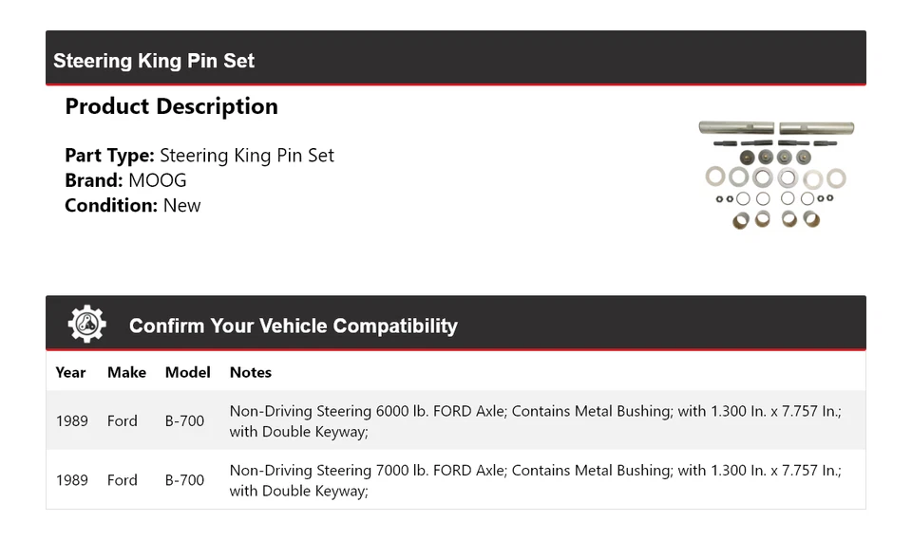Click the Model column header
The image size is (912, 540).
pyautogui.click(x=187, y=372)
